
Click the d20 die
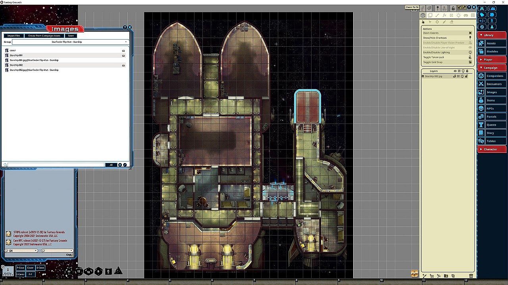tap(69, 272)
